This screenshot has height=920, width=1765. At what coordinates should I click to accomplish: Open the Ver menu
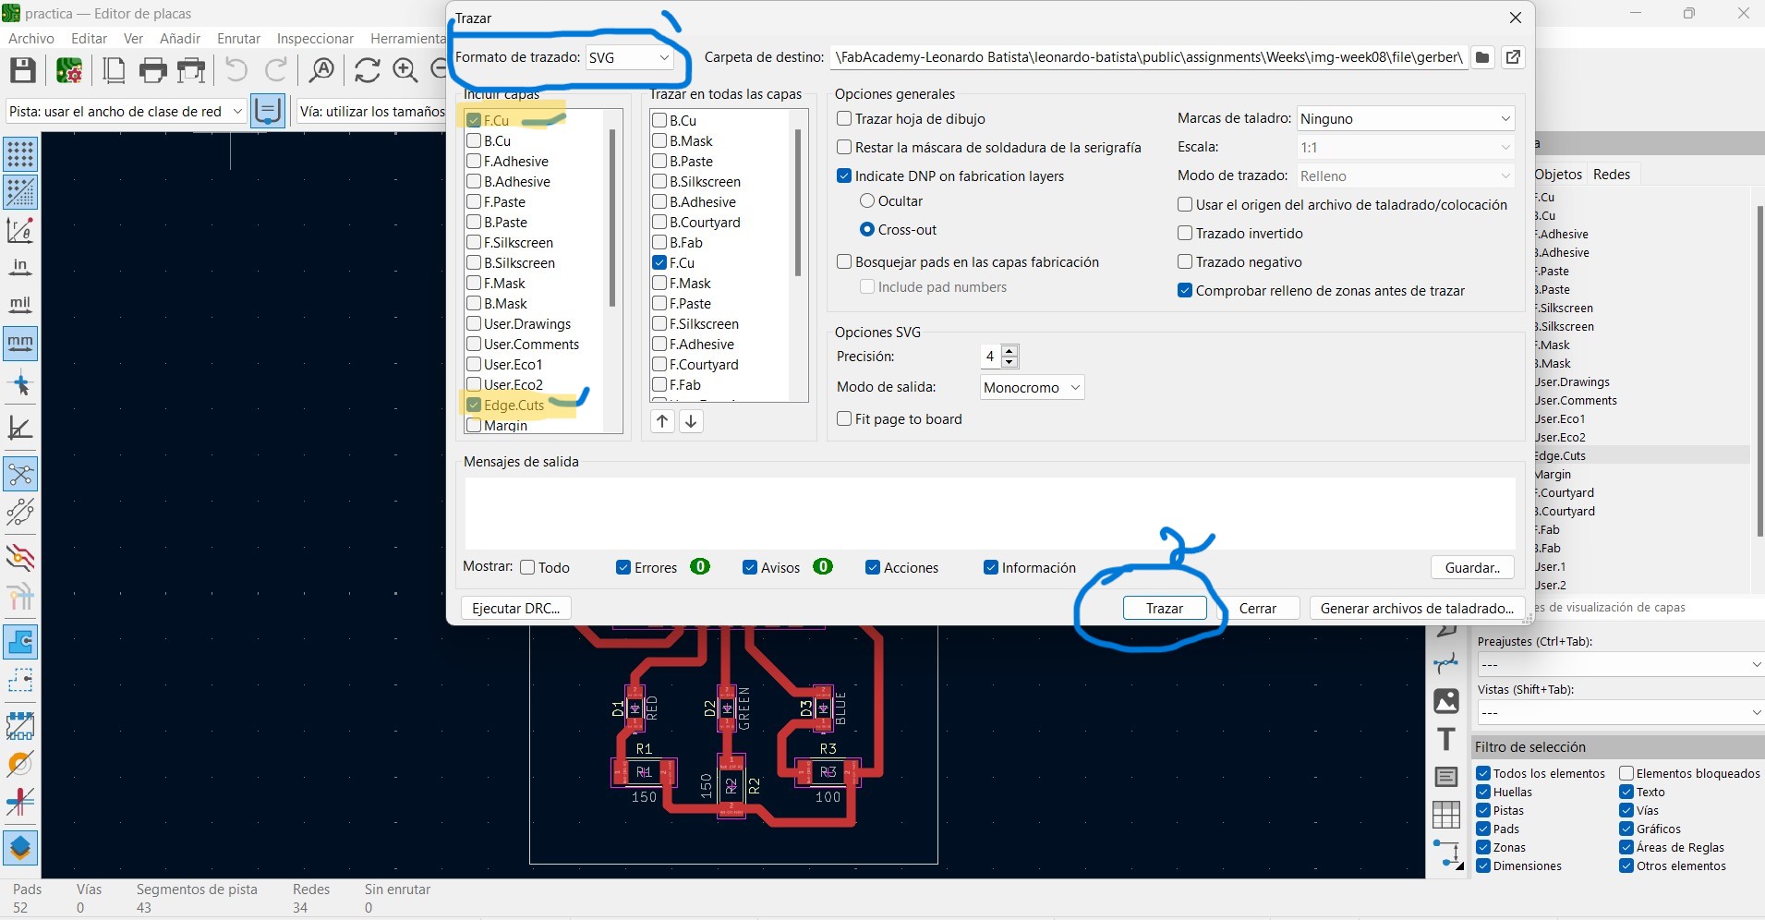coord(133,38)
